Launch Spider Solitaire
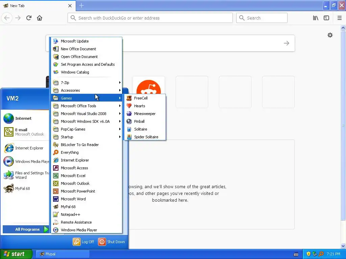Image resolution: width=346 pixels, height=259 pixels. [145, 137]
